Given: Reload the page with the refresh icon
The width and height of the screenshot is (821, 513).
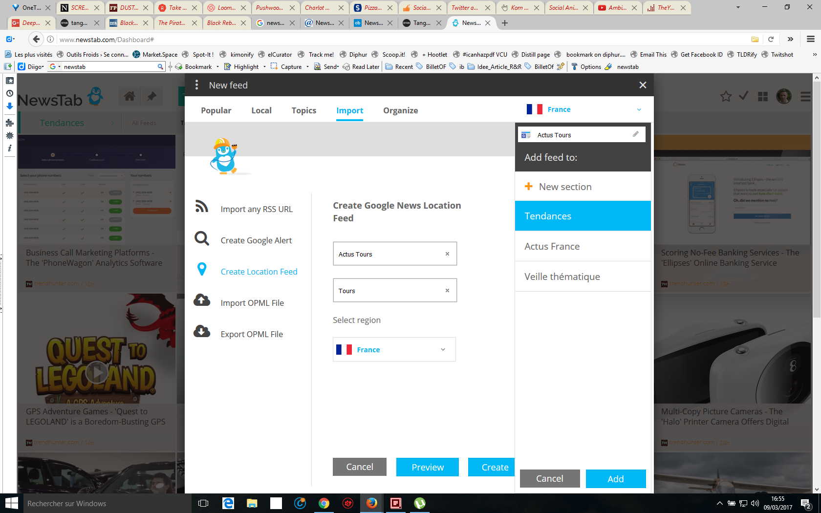Looking at the screenshot, I should click(771, 39).
